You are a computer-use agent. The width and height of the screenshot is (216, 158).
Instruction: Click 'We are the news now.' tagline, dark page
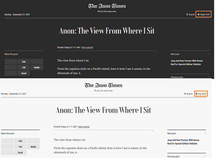coord(107,11)
